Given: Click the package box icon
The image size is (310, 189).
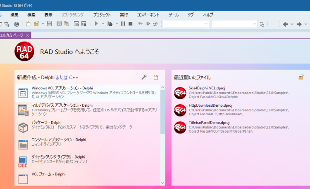Looking at the screenshot, I should [23, 127].
